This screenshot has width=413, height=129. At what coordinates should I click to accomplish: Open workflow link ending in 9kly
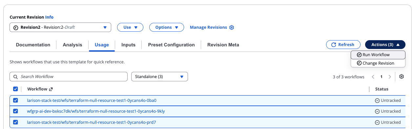click(x=96, y=111)
